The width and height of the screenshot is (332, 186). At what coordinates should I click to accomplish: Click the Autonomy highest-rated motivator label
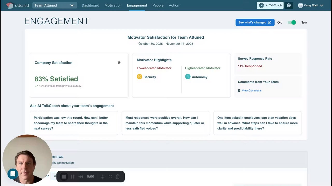[199, 77]
